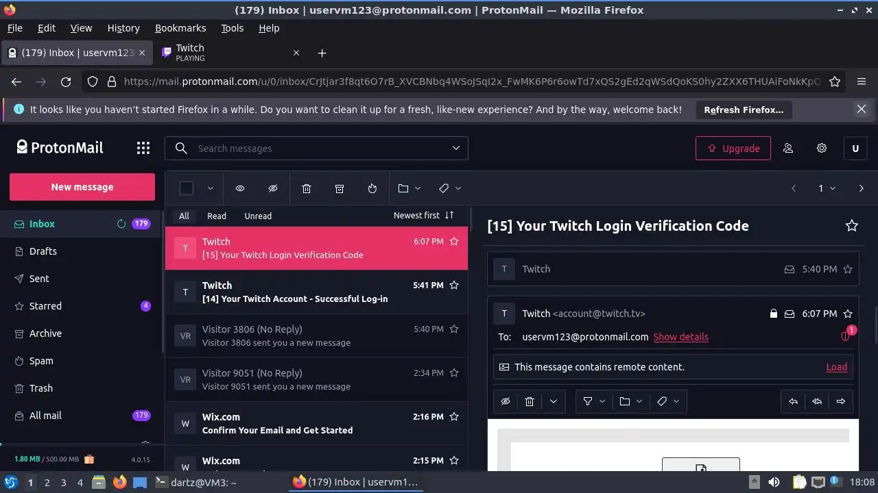The image size is (878, 493).
Task: Switch to the Twitch browser tab
Action: 230,53
